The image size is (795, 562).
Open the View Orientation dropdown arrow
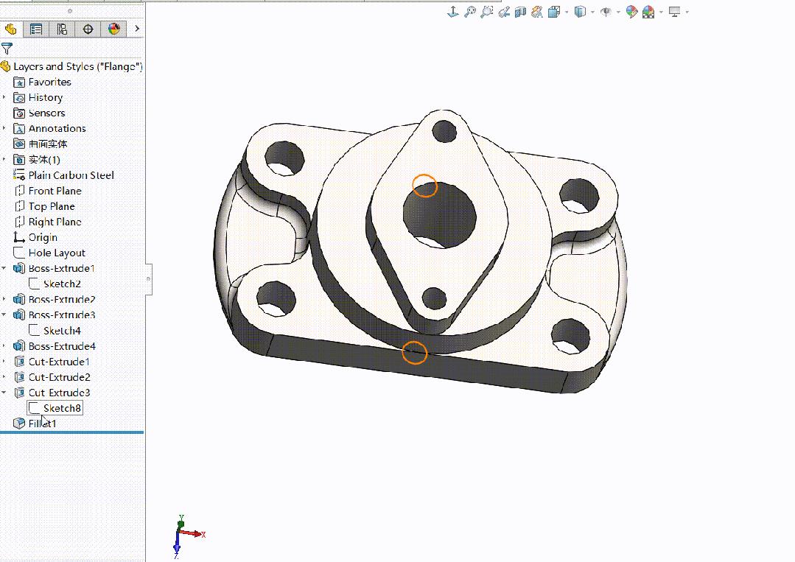click(567, 13)
